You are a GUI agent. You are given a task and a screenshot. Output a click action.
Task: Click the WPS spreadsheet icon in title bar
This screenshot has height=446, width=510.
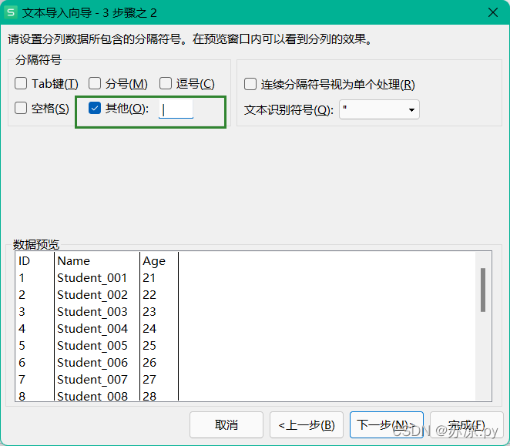coord(11,12)
